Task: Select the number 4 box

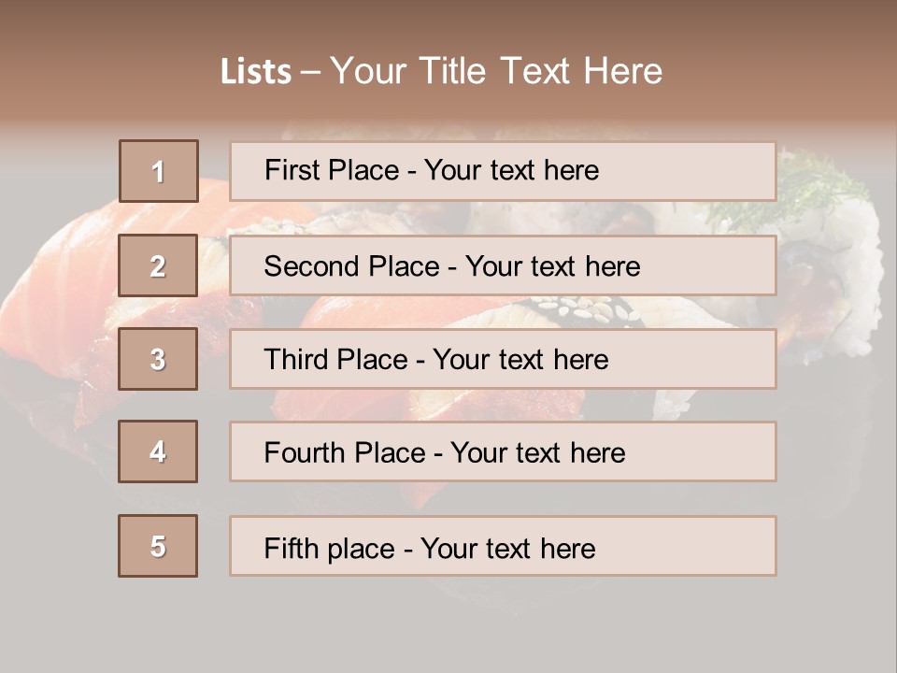Action: click(158, 451)
